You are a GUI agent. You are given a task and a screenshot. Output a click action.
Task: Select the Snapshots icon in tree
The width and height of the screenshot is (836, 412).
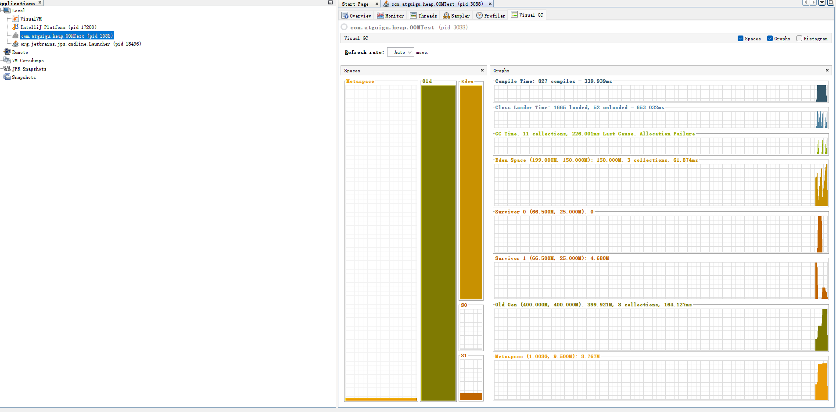(7, 77)
